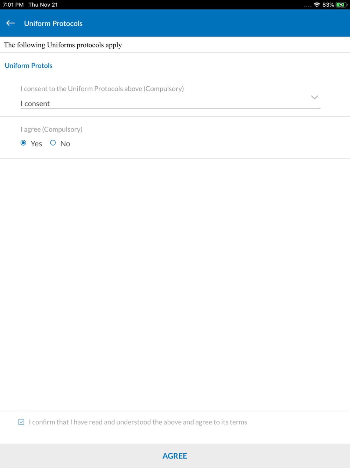Tap the Wi-Fi status icon
Image resolution: width=350 pixels, height=468 pixels.
(317, 5)
